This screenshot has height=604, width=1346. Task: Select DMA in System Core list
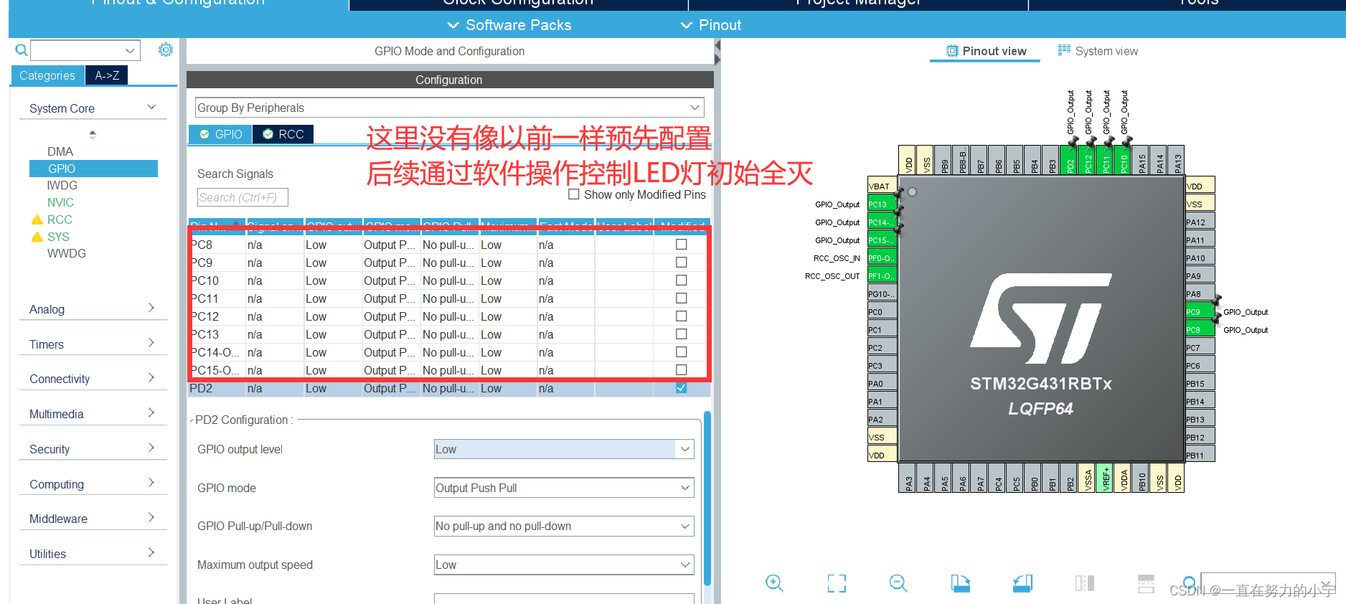click(60, 151)
